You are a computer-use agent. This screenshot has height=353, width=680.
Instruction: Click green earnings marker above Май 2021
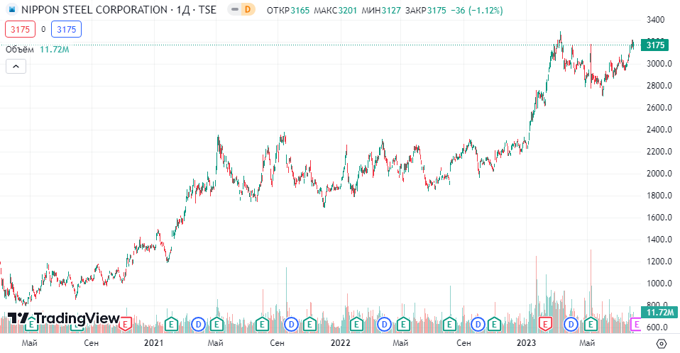pos(216,323)
